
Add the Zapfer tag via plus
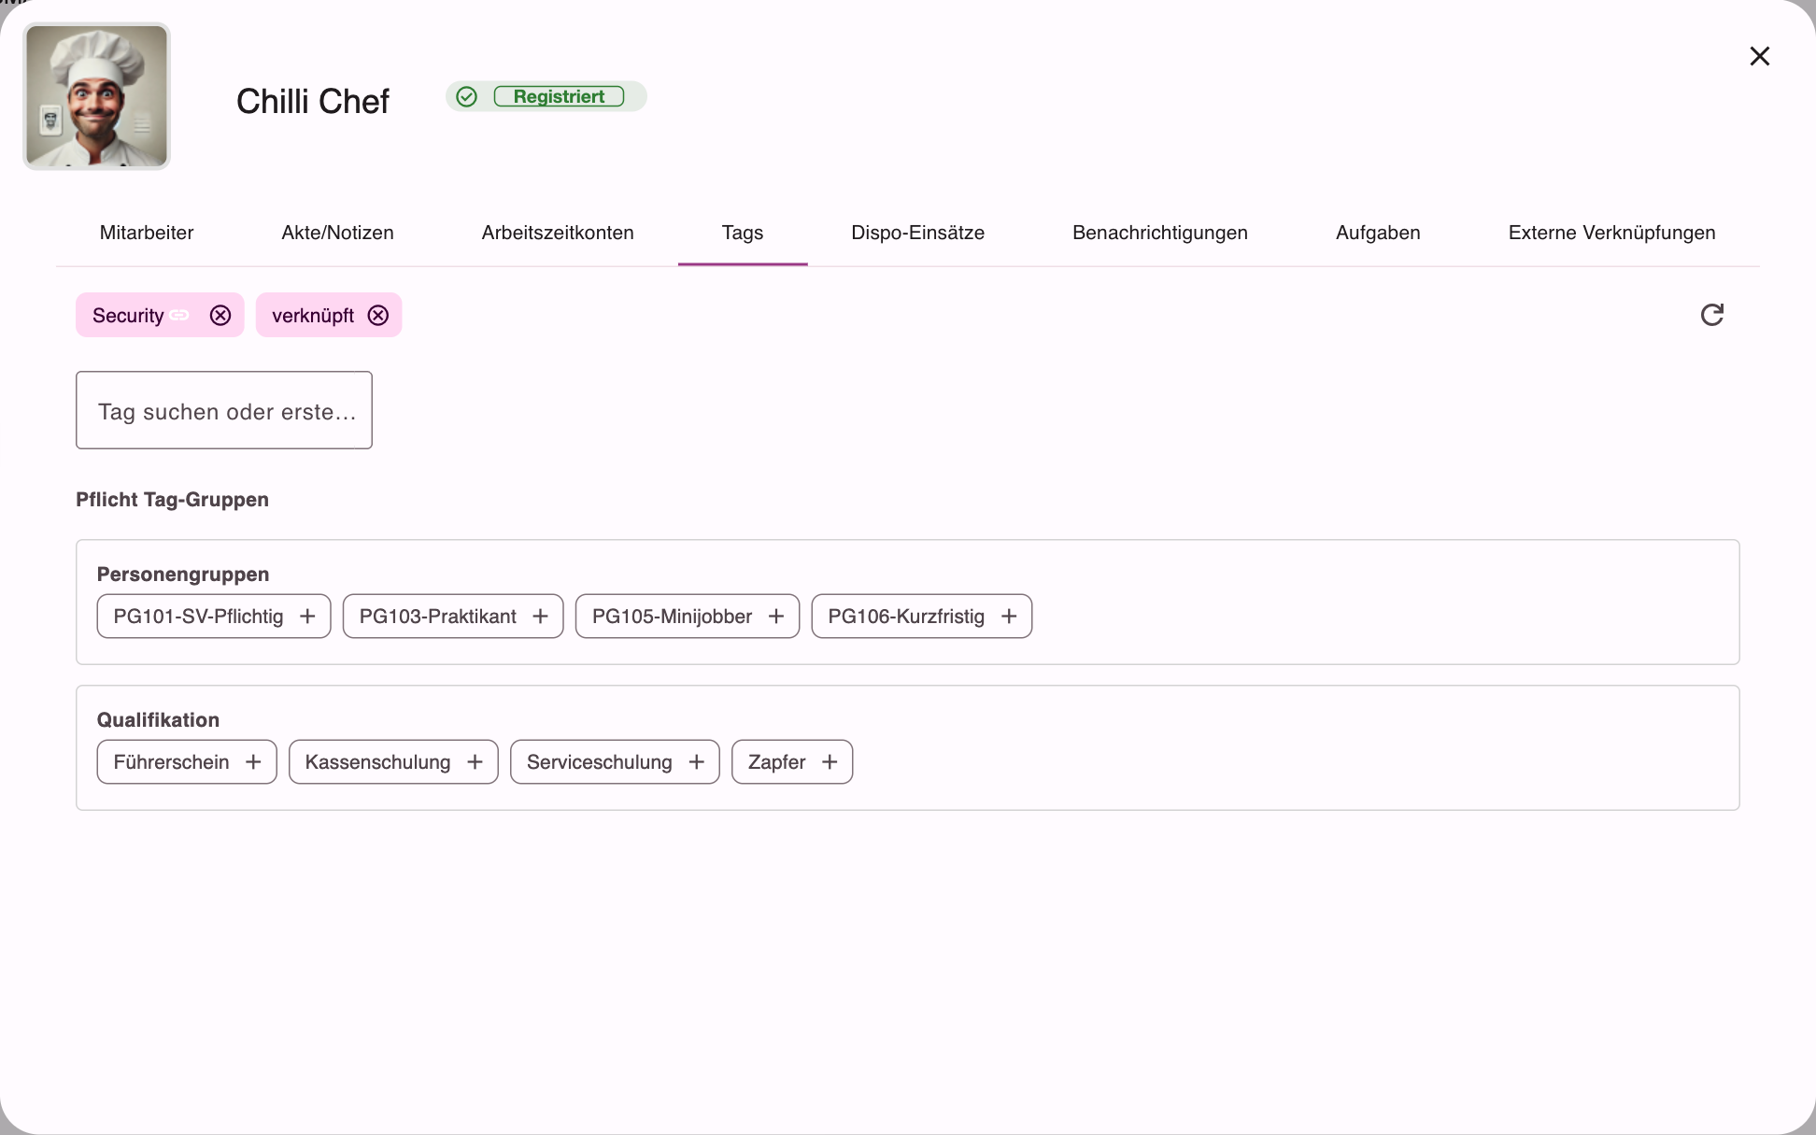point(830,762)
